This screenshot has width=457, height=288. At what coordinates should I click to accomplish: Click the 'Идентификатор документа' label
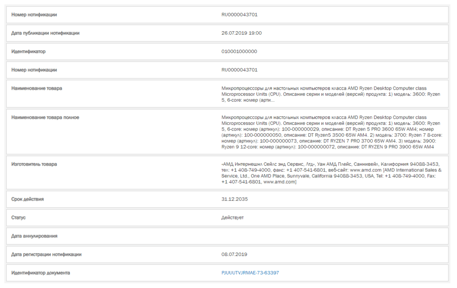pyautogui.click(x=41, y=273)
